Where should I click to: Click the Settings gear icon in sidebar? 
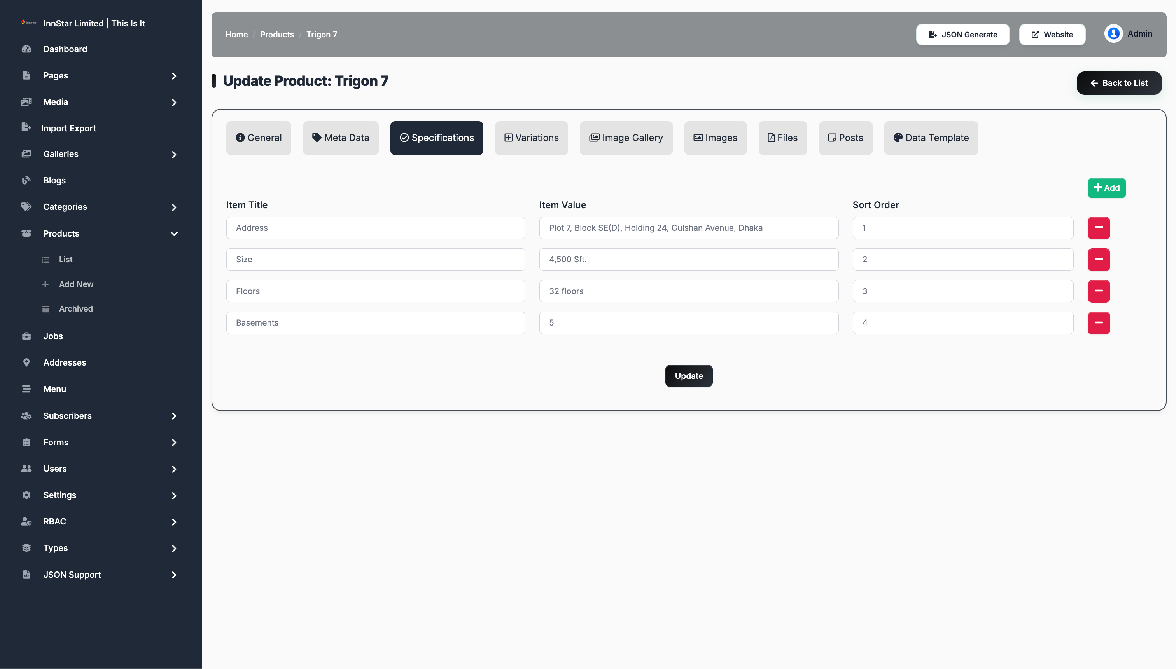(26, 495)
